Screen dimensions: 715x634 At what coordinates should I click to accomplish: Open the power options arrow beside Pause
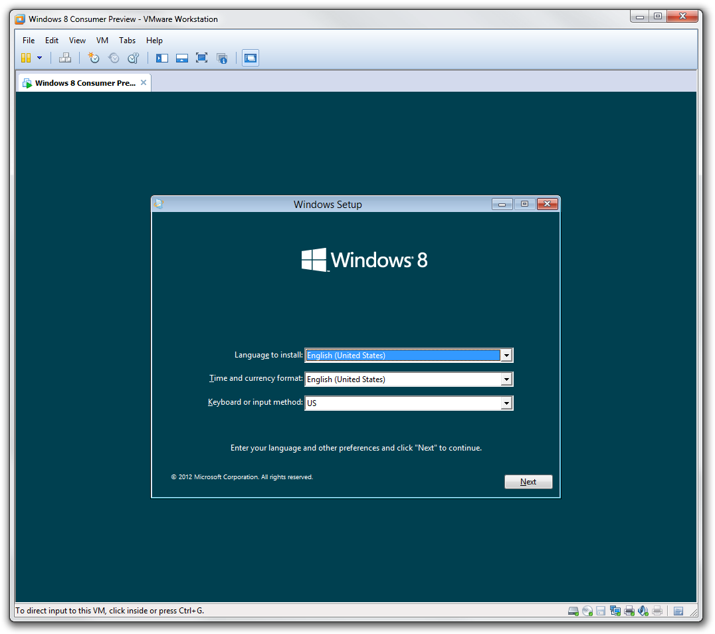[x=40, y=58]
